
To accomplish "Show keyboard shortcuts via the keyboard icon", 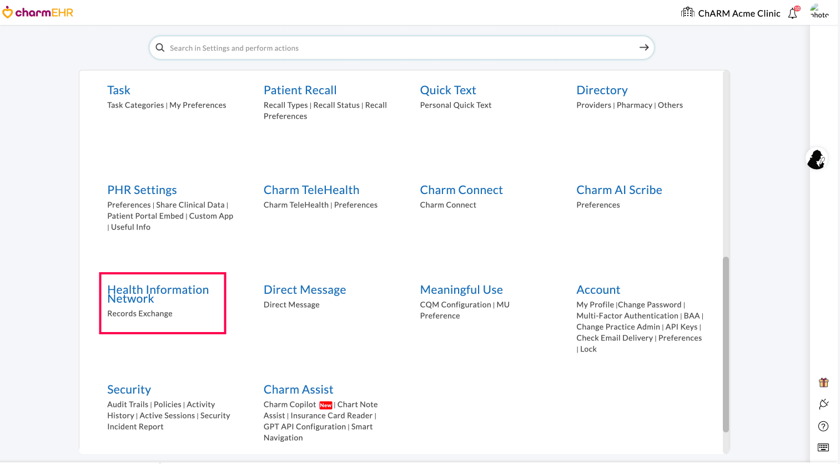I will point(823,447).
